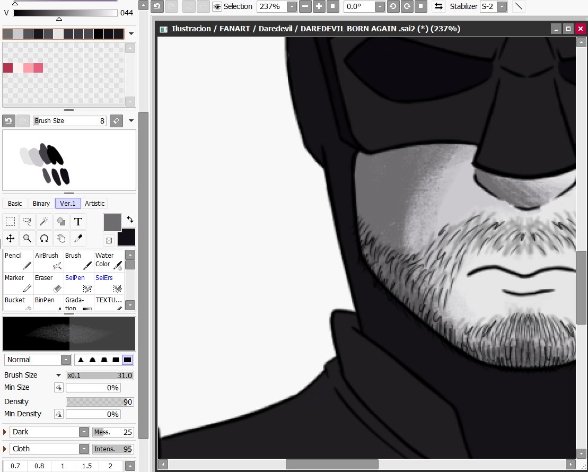The width and height of the screenshot is (588, 472).
Task: Toggle Min Size pen pressure
Action: (59, 388)
